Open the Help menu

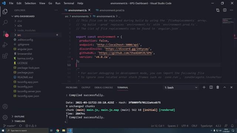[x=80, y=3]
